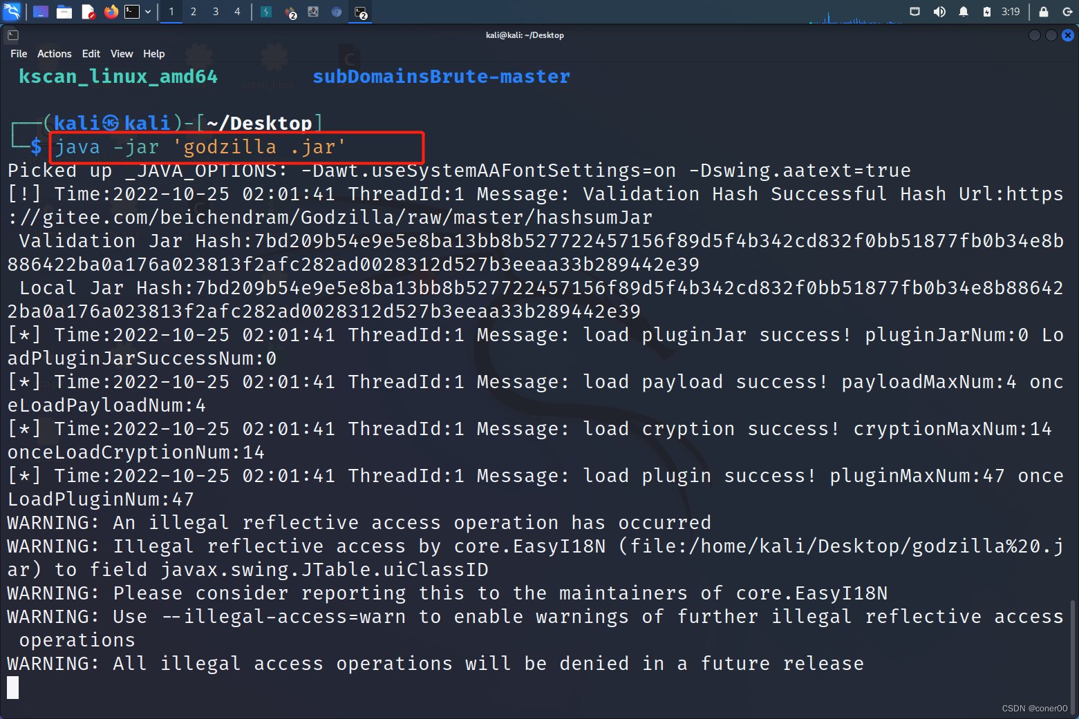Select the Java application taskbar entry
Viewport: 1079px width, 719px height.
click(x=313, y=12)
